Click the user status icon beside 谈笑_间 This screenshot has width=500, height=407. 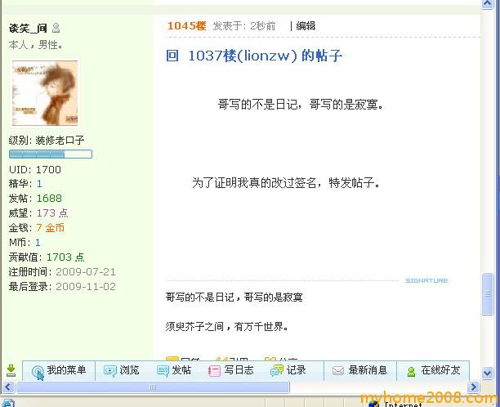(56, 28)
